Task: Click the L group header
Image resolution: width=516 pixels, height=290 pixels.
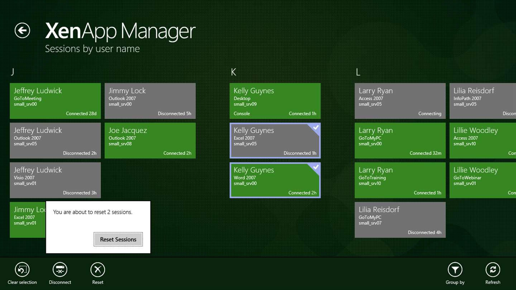Action: coord(358,72)
